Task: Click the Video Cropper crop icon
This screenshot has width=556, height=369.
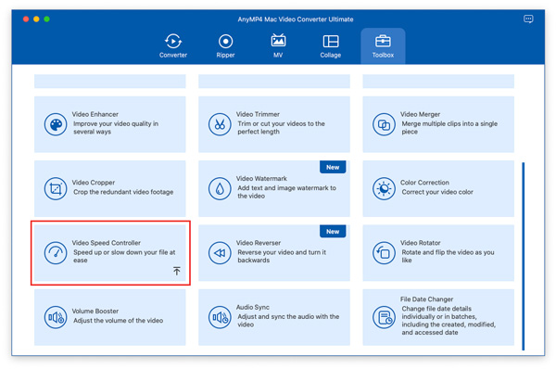Action: [56, 189]
